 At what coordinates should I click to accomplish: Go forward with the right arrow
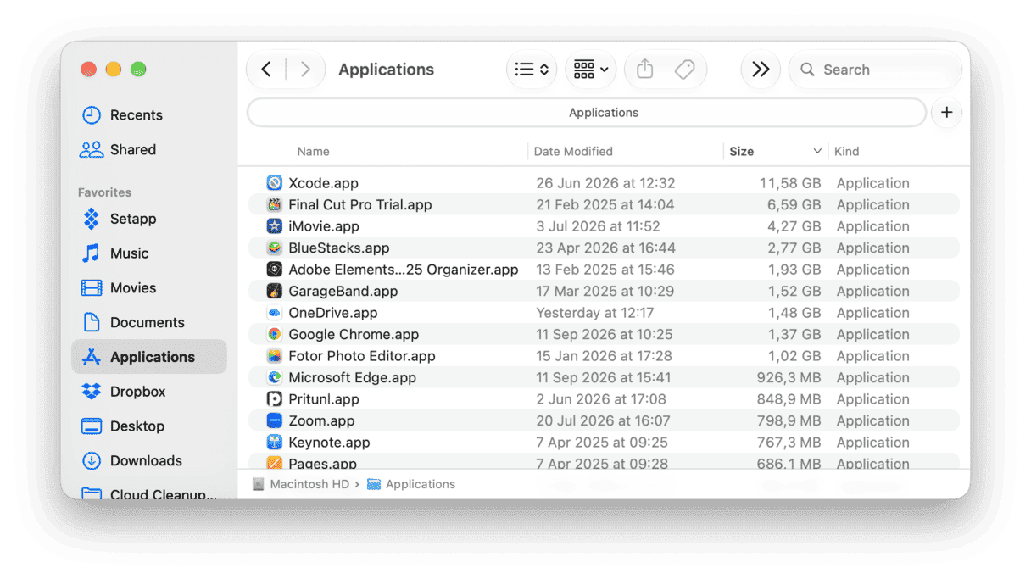[305, 70]
